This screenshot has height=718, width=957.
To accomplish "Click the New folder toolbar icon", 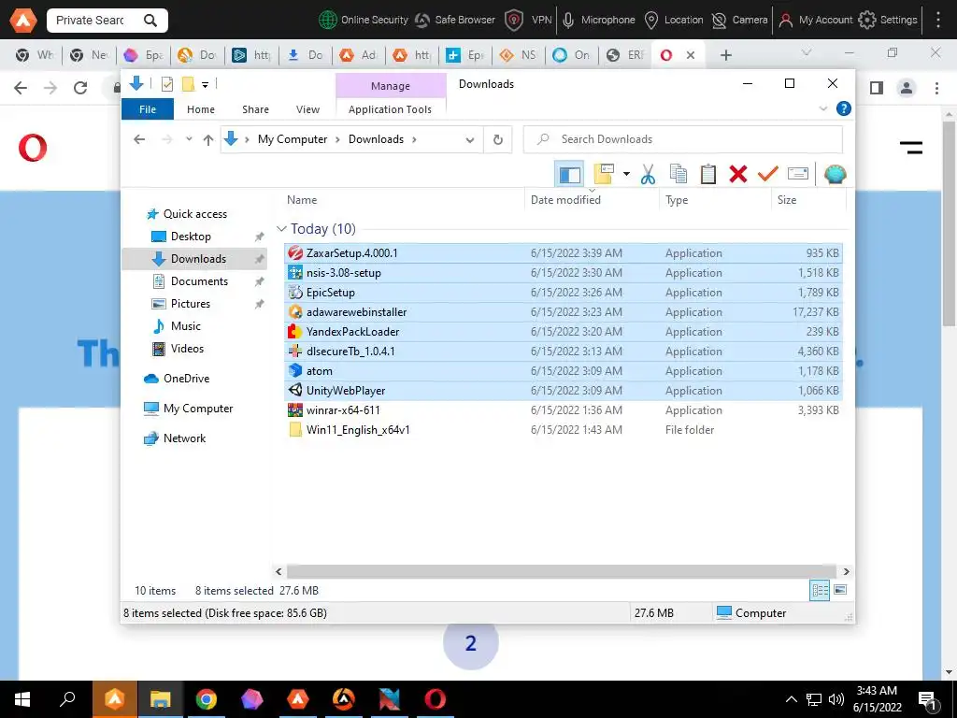I will click(604, 174).
